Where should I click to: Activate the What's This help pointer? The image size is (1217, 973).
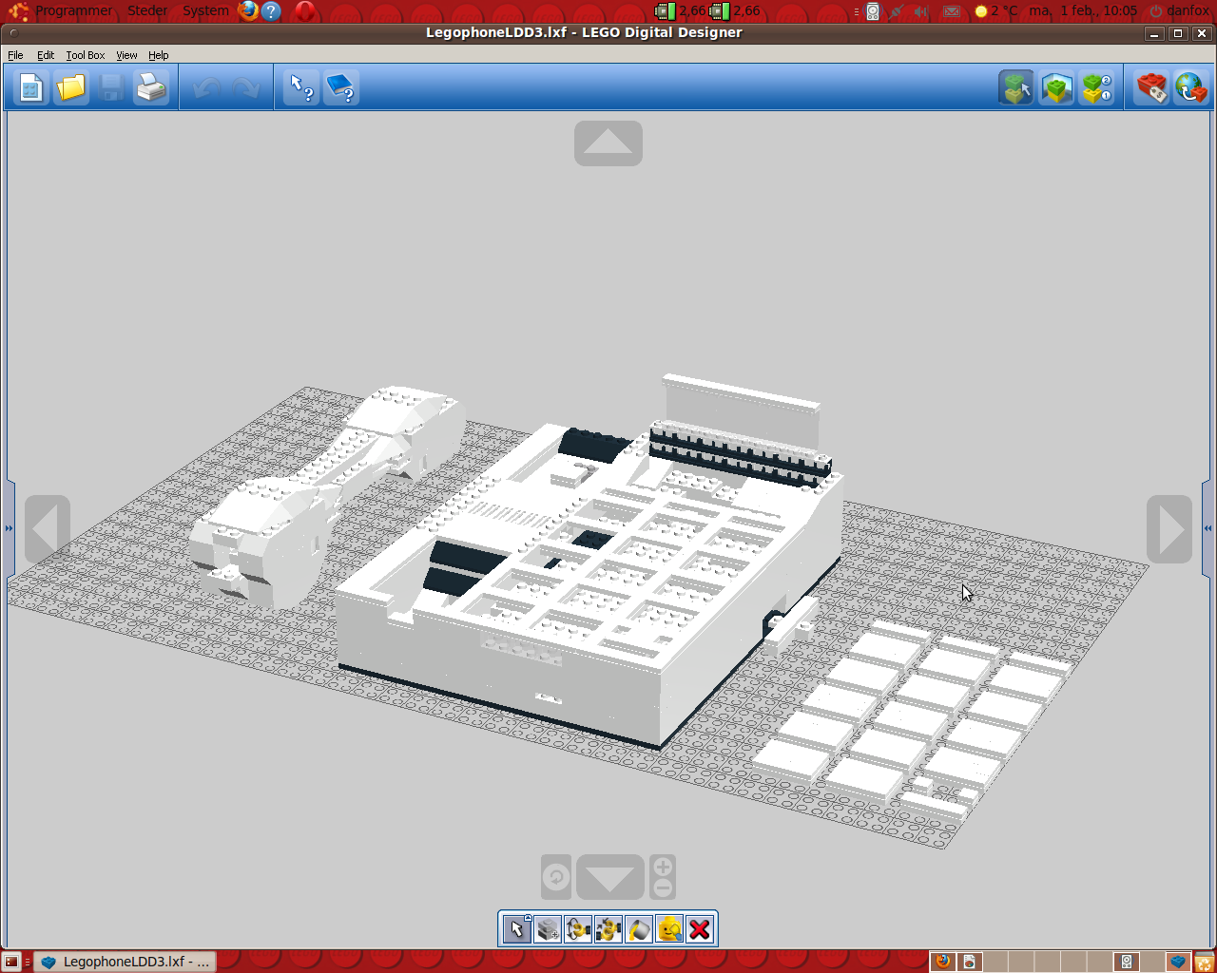coord(301,88)
